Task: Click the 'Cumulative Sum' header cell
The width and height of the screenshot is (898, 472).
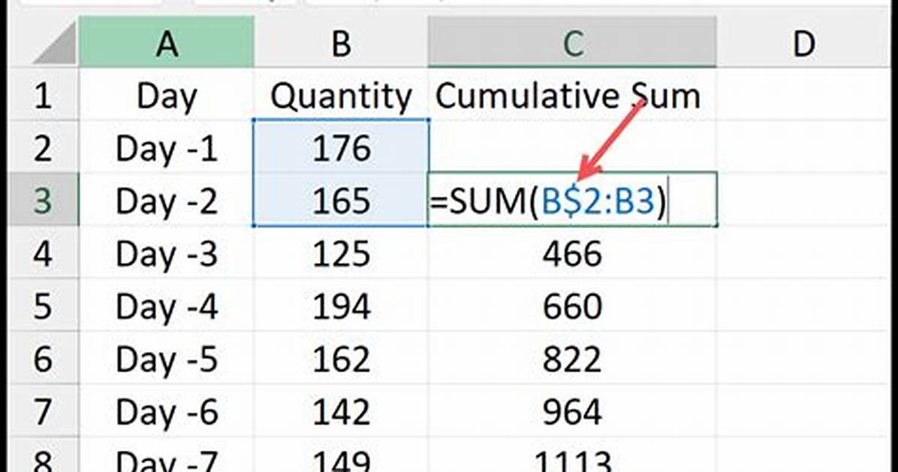Action: tap(572, 95)
